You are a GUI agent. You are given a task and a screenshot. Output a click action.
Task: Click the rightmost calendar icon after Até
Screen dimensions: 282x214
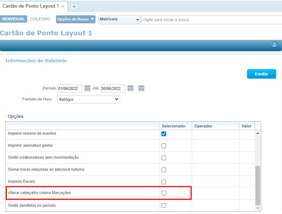(x=141, y=88)
